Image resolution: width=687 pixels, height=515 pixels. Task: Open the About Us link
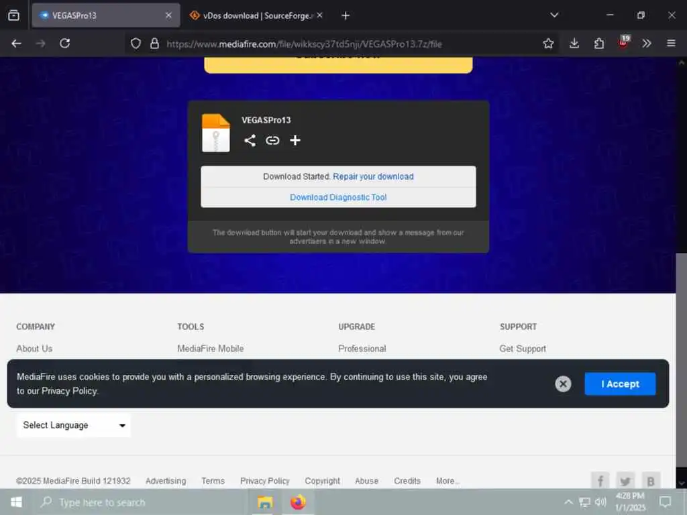(34, 349)
